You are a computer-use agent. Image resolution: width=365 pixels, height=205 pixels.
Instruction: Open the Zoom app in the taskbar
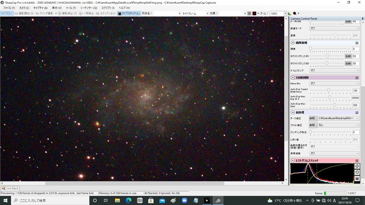coord(185,201)
